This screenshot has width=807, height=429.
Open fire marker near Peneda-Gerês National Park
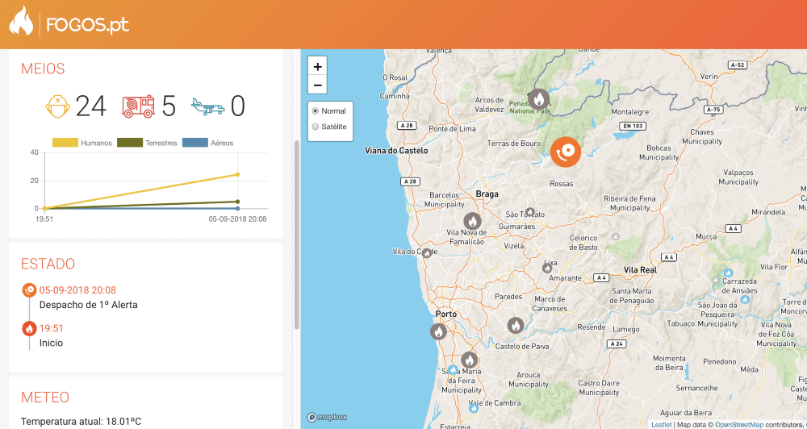click(538, 99)
